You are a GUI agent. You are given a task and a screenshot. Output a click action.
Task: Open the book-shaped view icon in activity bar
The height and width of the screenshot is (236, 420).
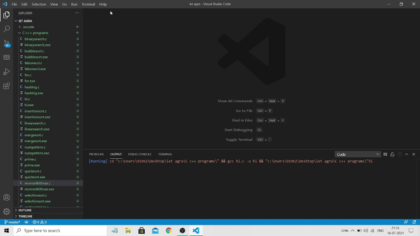pyautogui.click(x=7, y=57)
